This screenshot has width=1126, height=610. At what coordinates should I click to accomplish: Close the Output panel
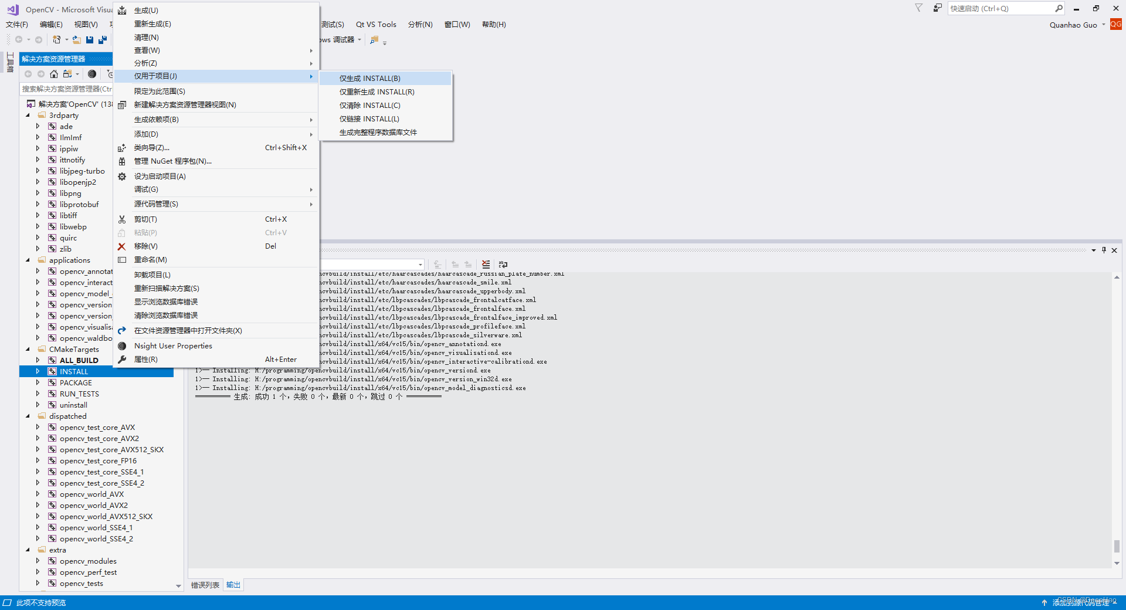[x=1114, y=250]
